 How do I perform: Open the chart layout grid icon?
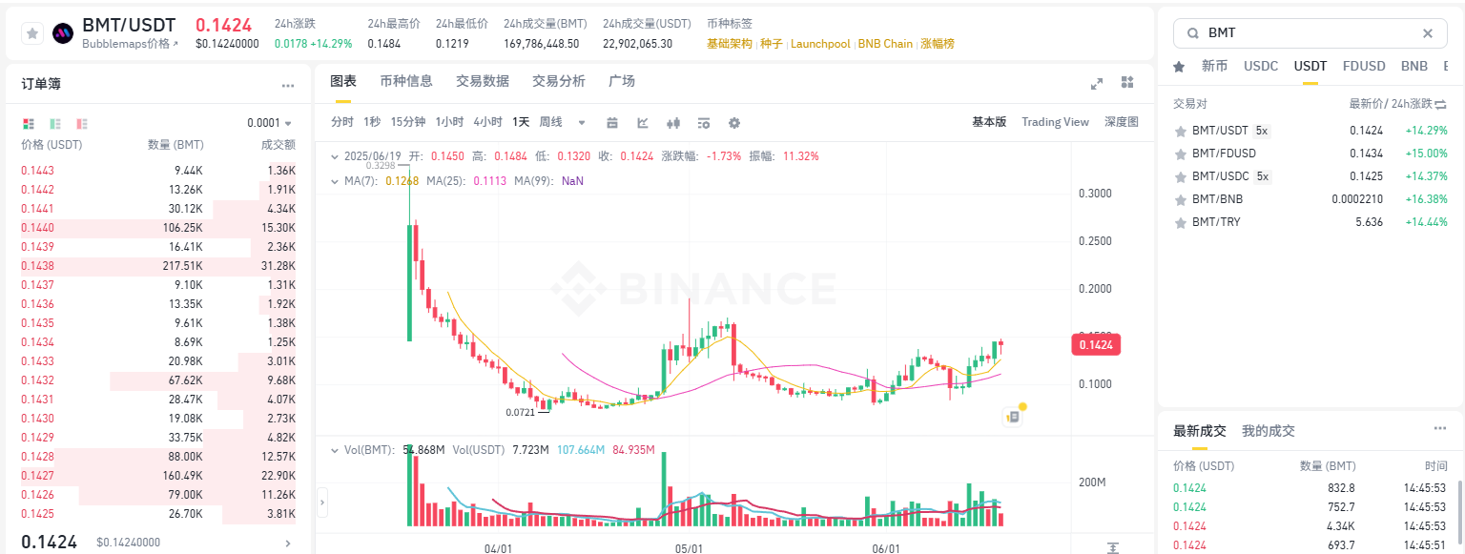click(1127, 83)
